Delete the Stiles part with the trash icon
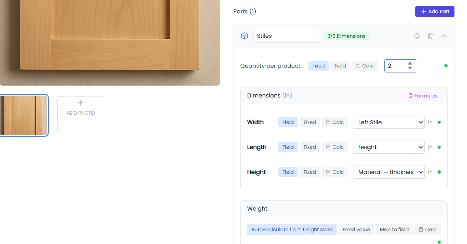 click(430, 36)
